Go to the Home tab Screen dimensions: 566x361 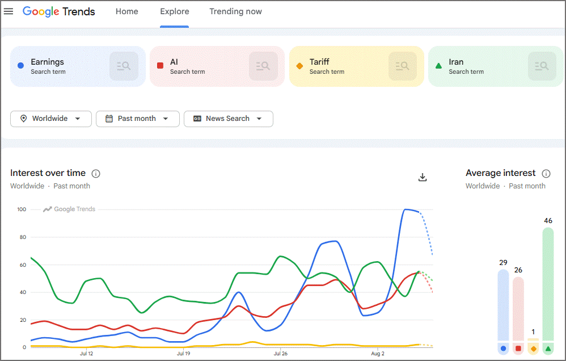pos(126,11)
